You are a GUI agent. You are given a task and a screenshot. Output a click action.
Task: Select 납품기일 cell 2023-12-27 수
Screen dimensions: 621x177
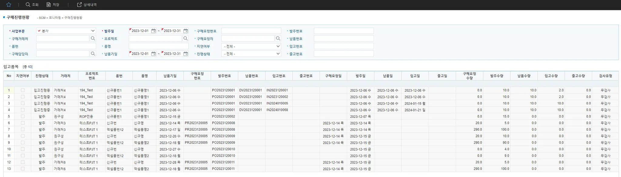[170, 149]
